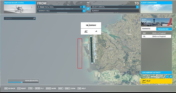Viewport: 176px width, 93px height.
Task: Click F12 RESET in the bottom bar
Action: (22, 88)
